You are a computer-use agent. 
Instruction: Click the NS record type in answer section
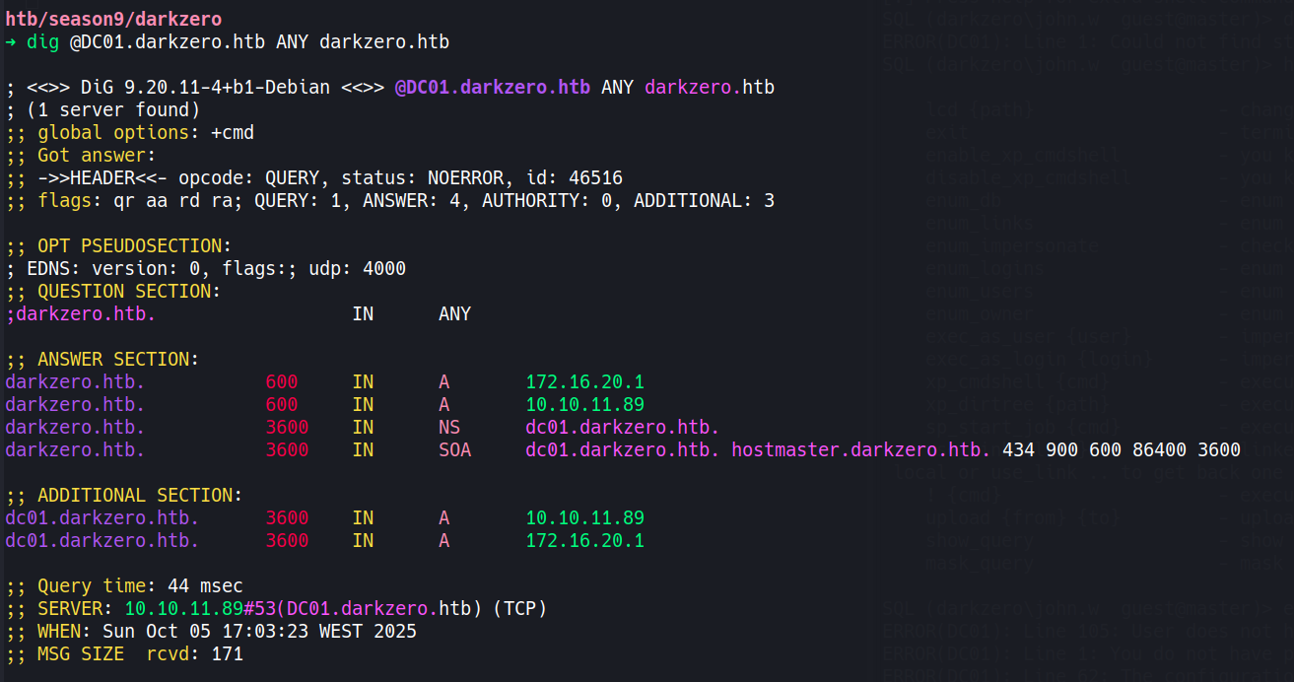tap(449, 428)
